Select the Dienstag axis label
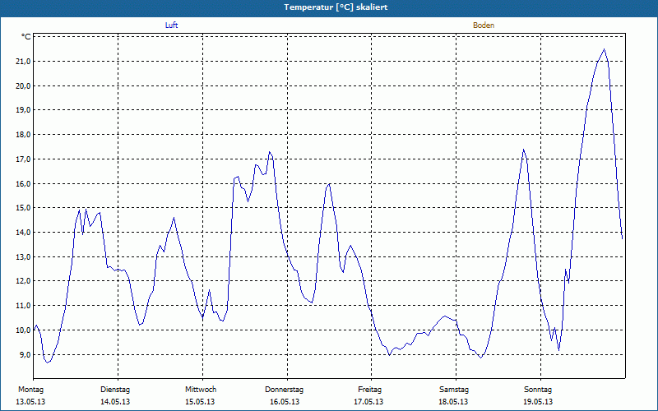This screenshot has height=411, width=658. tap(115, 390)
